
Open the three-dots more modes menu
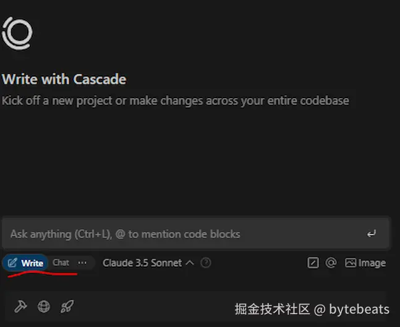(82, 263)
